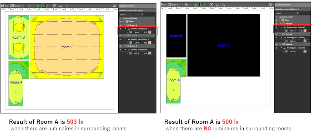The image size is (312, 137).
Task: Click the search magnifier in left Results overview
Action: pos(142,15)
